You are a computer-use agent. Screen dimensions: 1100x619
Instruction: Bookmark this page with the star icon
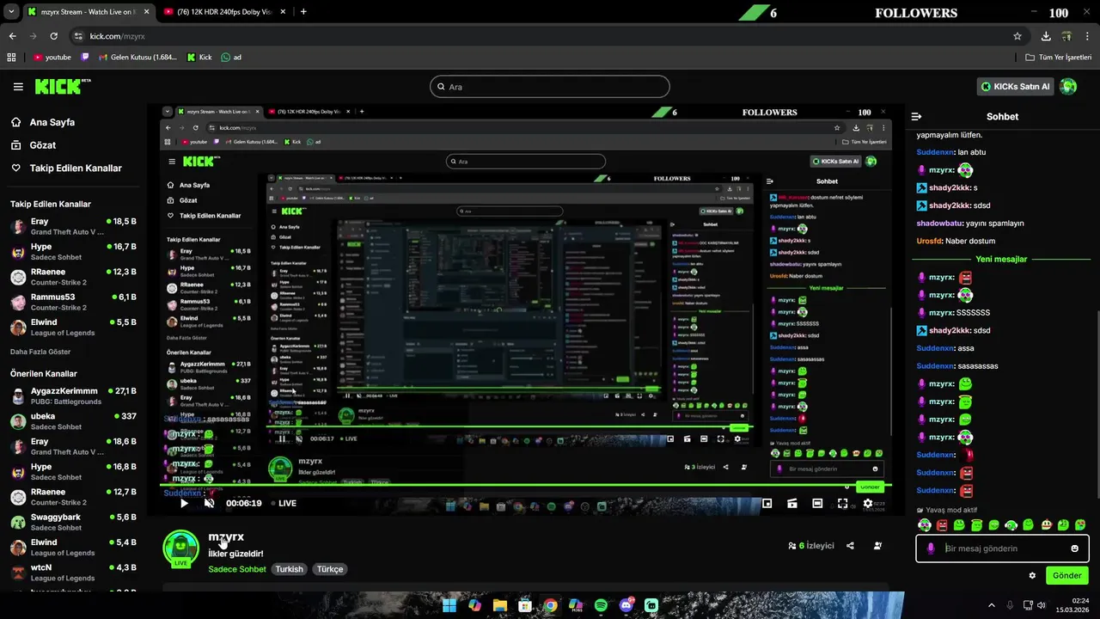coord(1017,36)
